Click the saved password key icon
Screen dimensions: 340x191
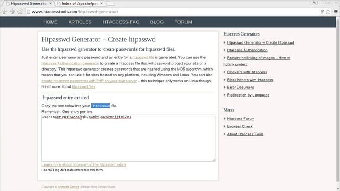322,12
